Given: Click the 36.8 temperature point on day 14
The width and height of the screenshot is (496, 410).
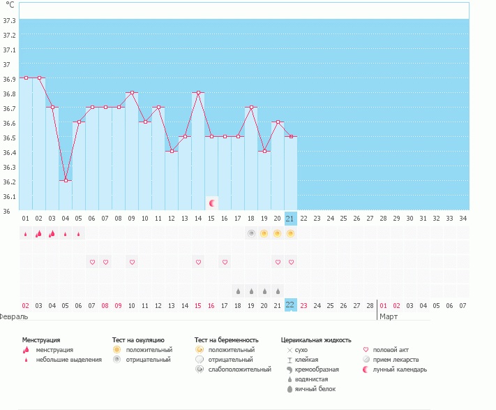Looking at the screenshot, I should (198, 92).
